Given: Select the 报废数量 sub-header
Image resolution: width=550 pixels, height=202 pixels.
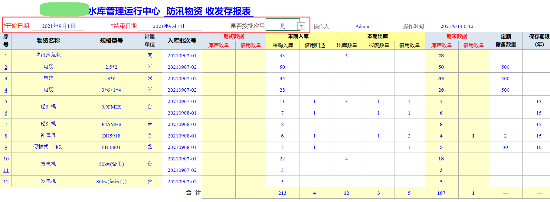Looking at the screenshot, I should (379, 45).
